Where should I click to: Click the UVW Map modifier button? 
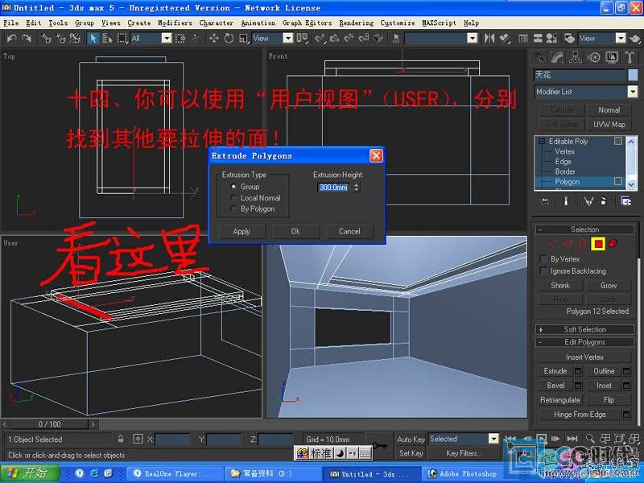(x=609, y=125)
